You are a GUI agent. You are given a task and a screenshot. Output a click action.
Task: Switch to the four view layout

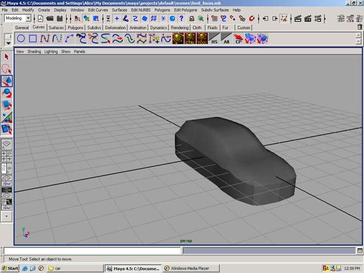[7, 156]
